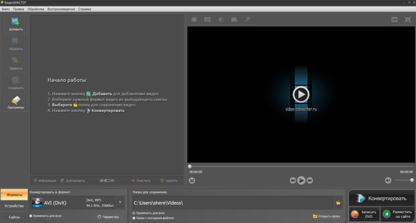This screenshot has height=223, width=416.
Task: Uncheck Применить для всех under the save folder
Action: pyautogui.click(x=134, y=213)
